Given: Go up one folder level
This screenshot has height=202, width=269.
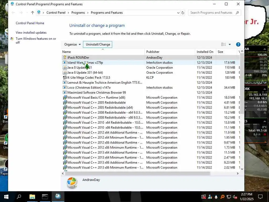Looking at the screenshot, I should pyautogui.click(x=32, y=13).
